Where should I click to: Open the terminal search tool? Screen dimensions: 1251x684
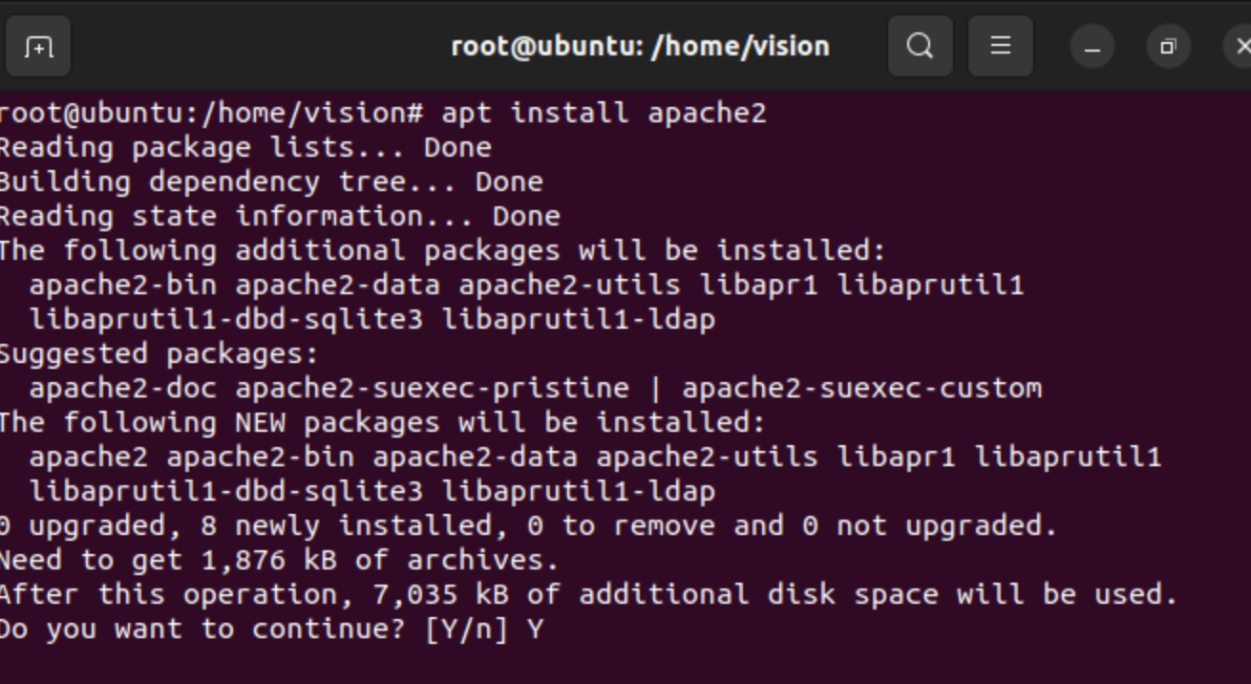point(921,46)
